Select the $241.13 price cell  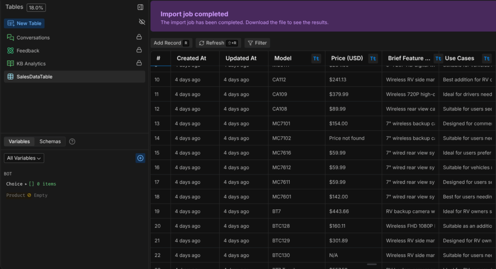(x=353, y=79)
